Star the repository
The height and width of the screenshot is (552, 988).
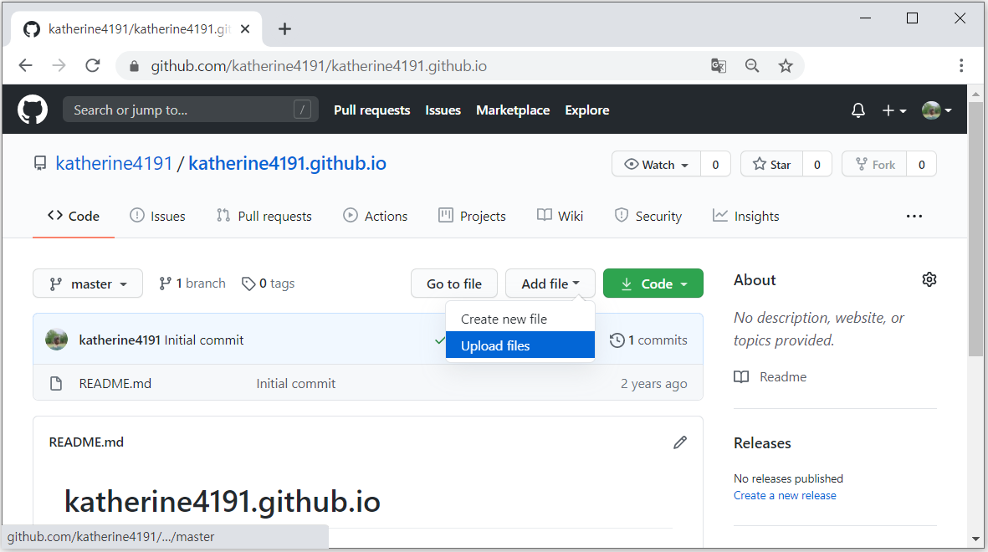[x=771, y=165]
